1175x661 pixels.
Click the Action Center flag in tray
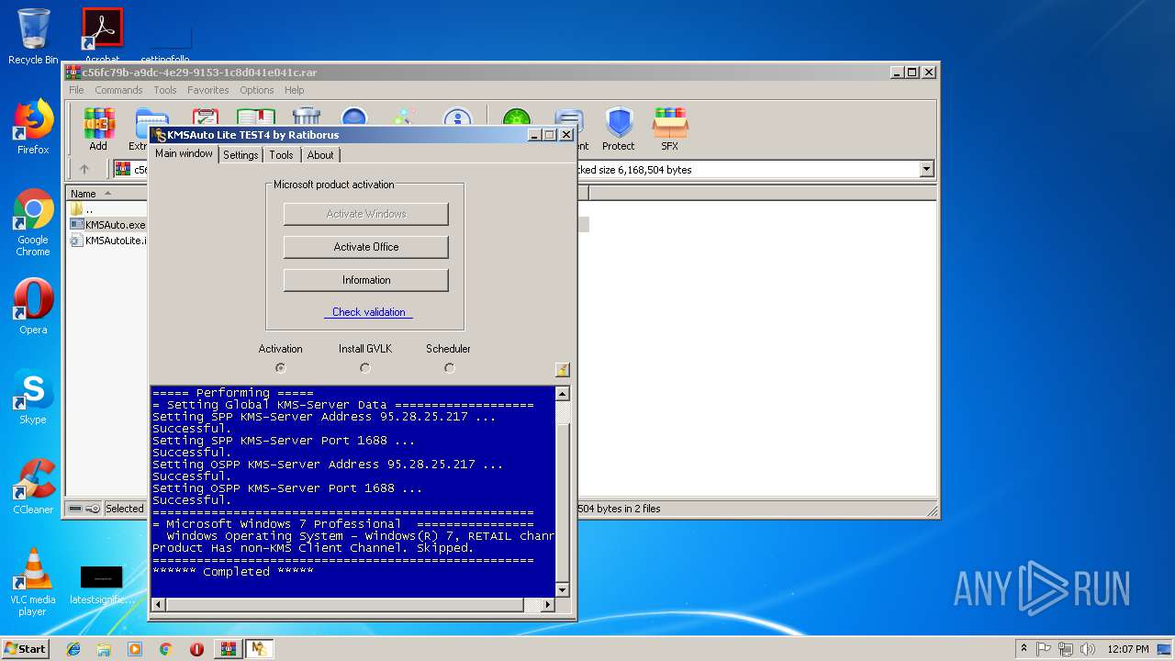click(x=1044, y=649)
